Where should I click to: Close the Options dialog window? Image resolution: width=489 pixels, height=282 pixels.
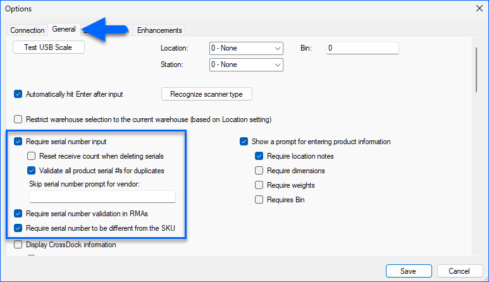click(x=476, y=9)
